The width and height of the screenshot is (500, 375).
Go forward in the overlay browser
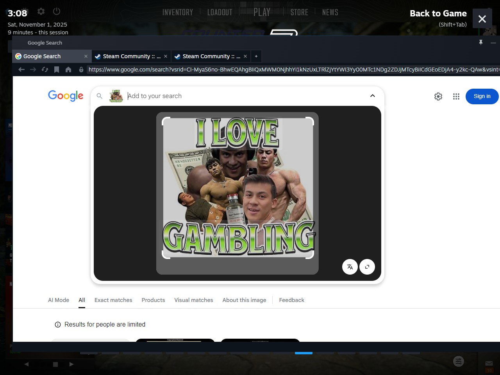pos(33,70)
